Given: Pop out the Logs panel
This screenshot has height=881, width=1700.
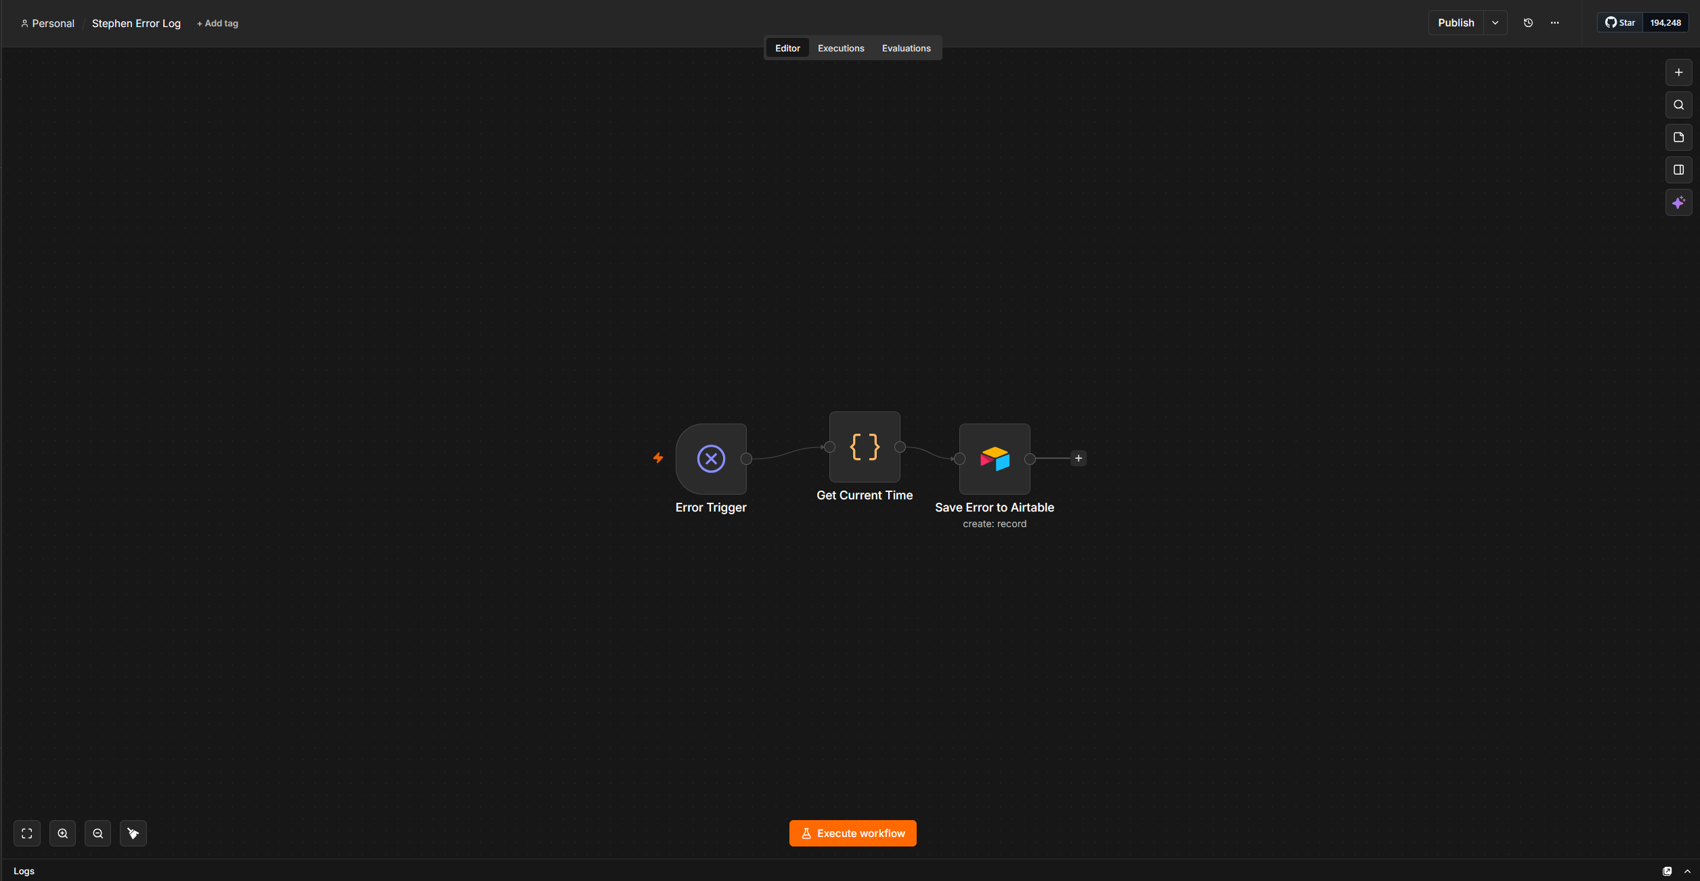Looking at the screenshot, I should 1667,871.
